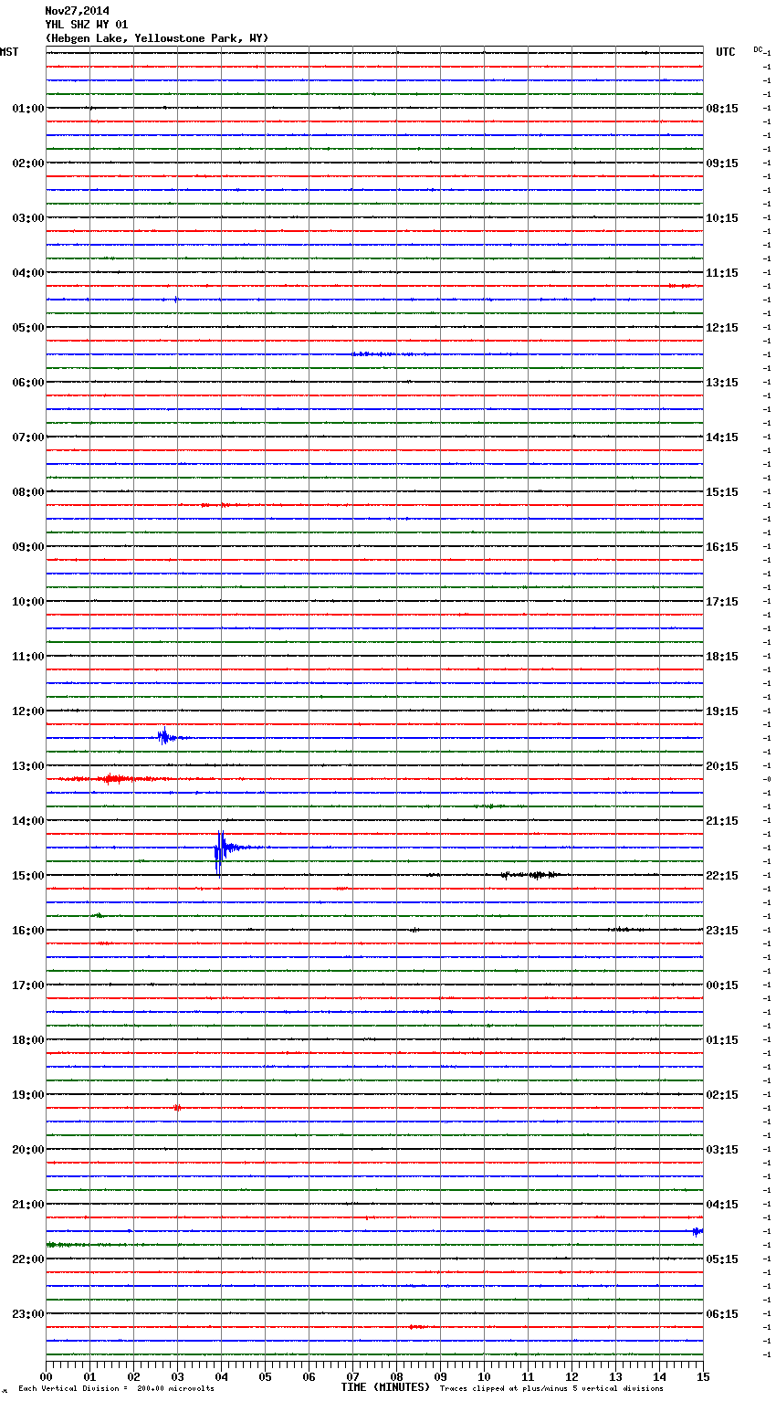Select the 04:15 UTC row label

click(722, 1205)
